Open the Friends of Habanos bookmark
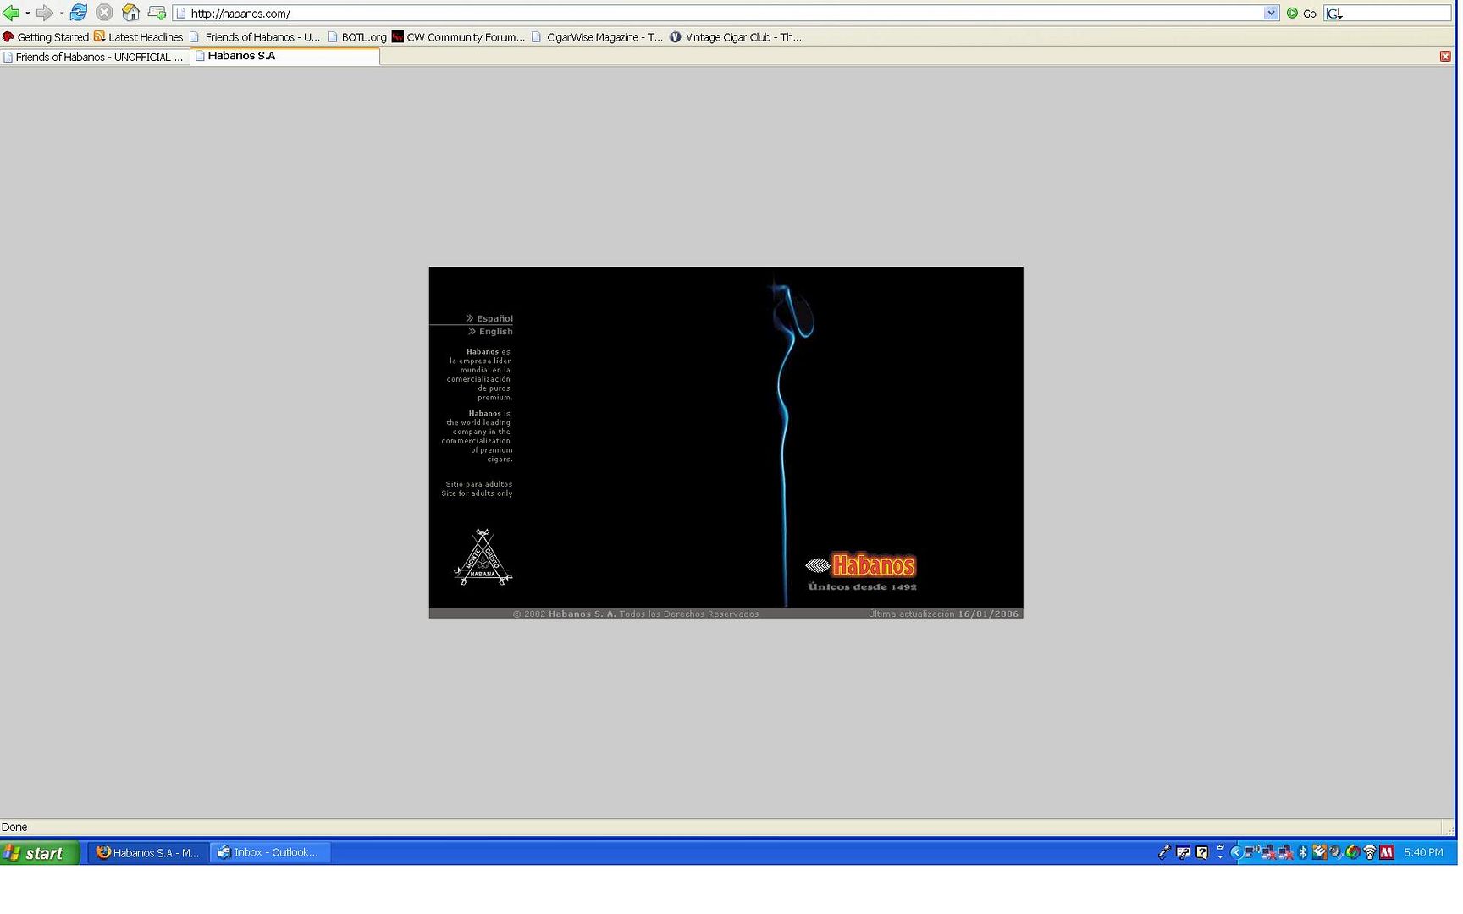 pos(255,37)
